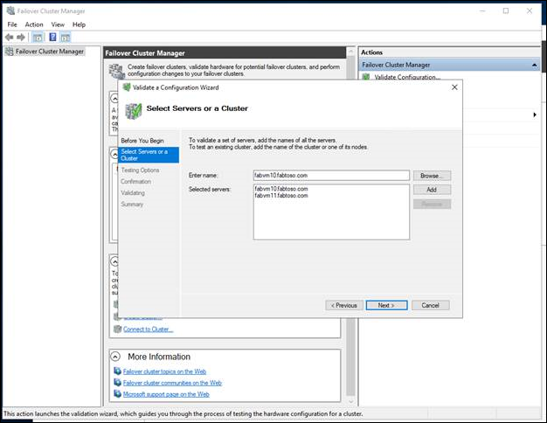Open Failover cluster communities on the Web
Image resolution: width=547 pixels, height=423 pixels.
click(172, 383)
